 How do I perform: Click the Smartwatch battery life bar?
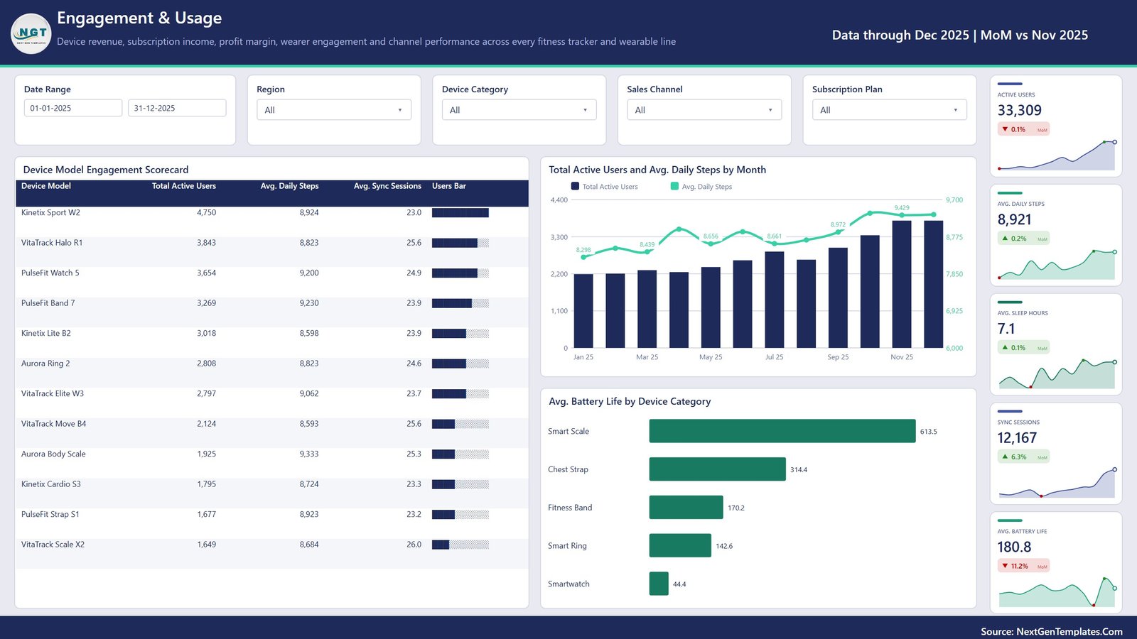point(659,584)
